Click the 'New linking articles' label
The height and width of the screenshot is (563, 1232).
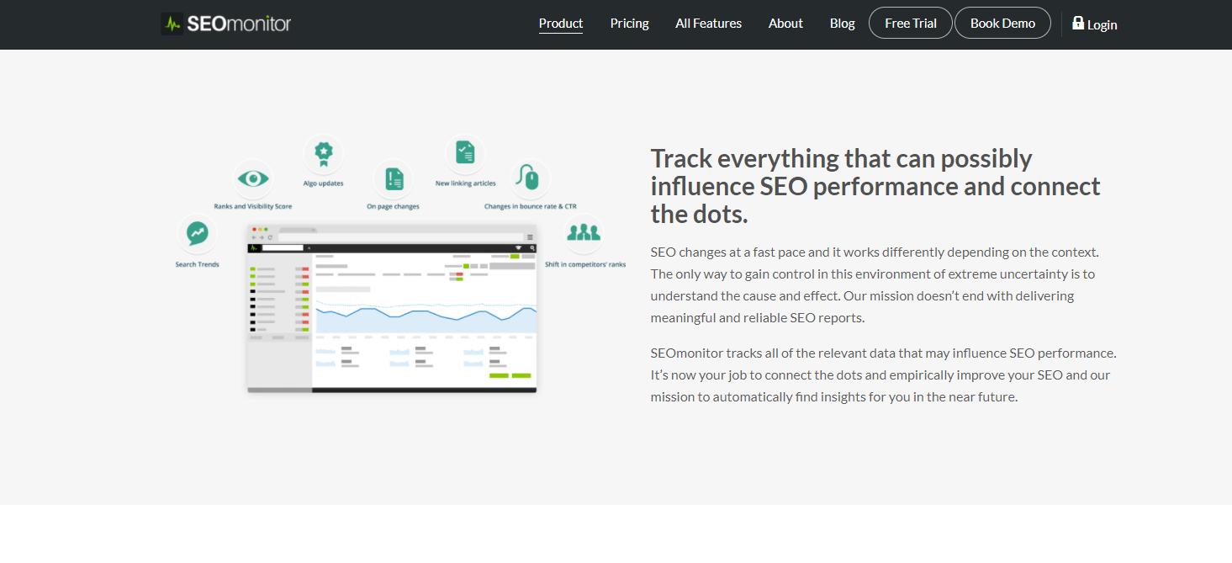(x=466, y=183)
